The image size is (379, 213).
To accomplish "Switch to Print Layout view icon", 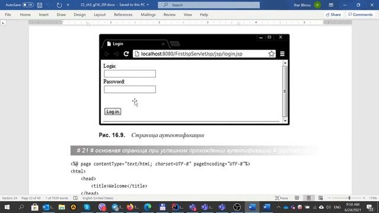I will (x=309, y=198).
